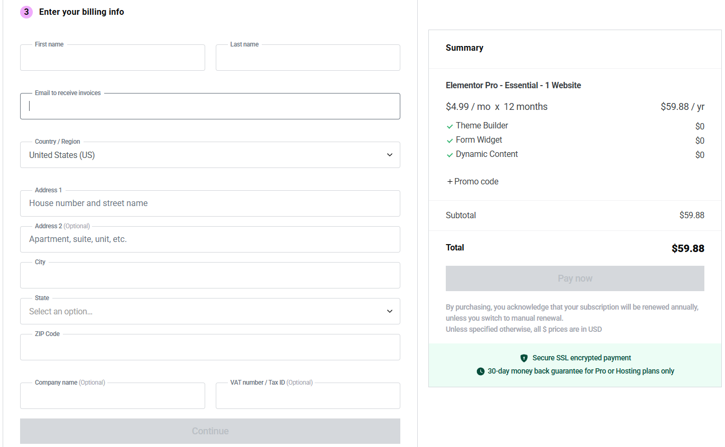Click the green check beside Dynamic Content
This screenshot has width=725, height=447.
450,155
